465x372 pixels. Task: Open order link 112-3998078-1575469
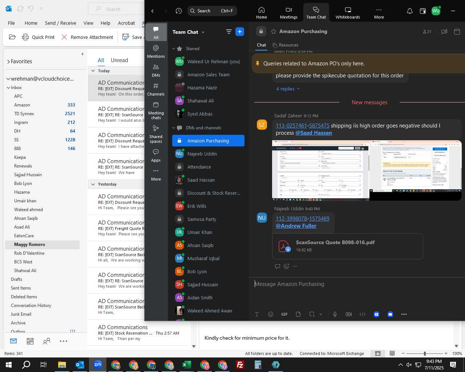(302, 219)
